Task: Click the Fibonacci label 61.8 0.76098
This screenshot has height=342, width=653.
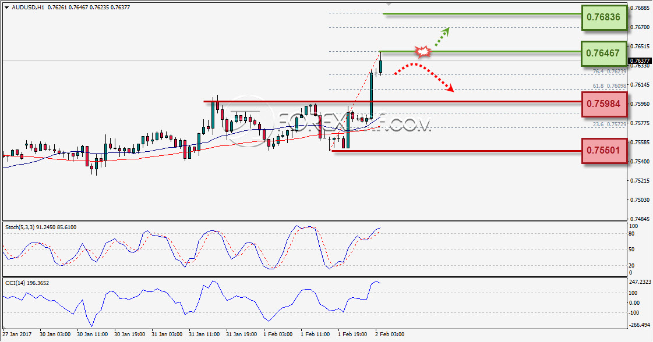Action: (x=609, y=86)
